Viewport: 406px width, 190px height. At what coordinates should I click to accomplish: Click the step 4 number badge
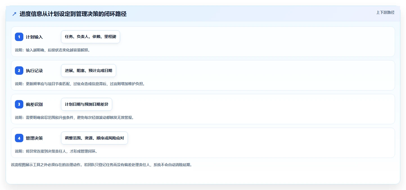(x=19, y=138)
